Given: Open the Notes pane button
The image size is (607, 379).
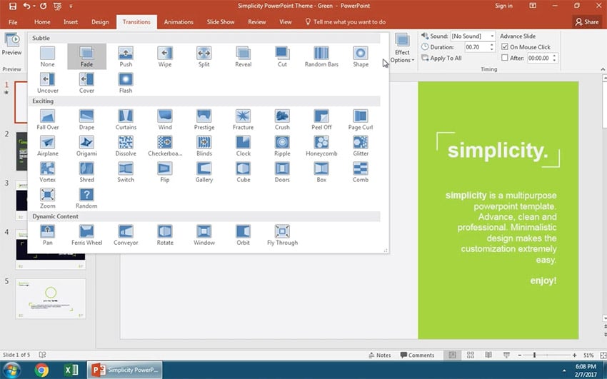Looking at the screenshot, I should tap(379, 355).
